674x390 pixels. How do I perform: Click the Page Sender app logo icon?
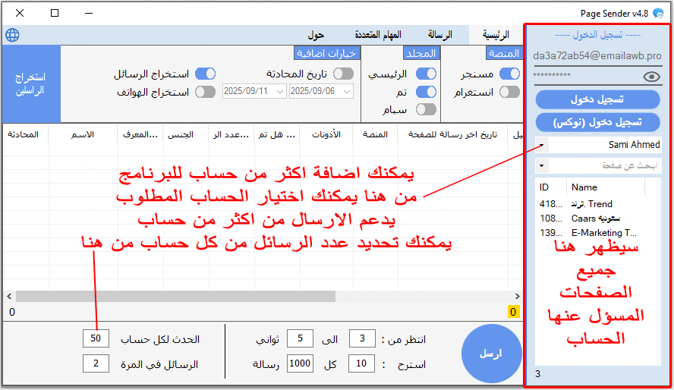(x=658, y=14)
